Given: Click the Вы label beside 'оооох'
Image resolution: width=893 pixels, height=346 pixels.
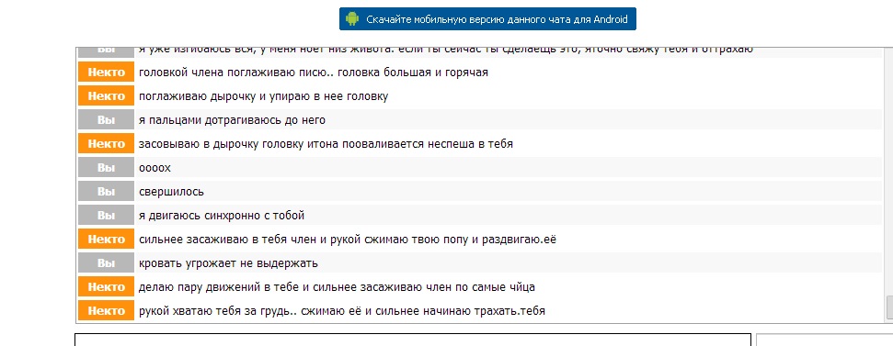Looking at the screenshot, I should click(106, 168).
